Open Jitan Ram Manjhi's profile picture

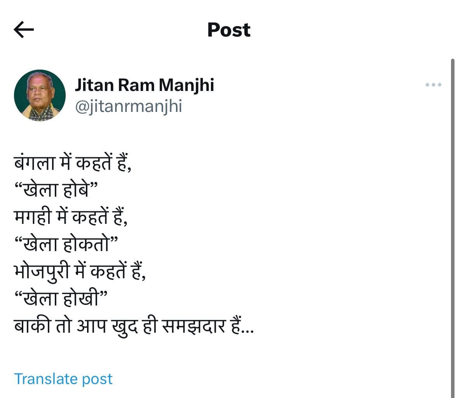[40, 95]
